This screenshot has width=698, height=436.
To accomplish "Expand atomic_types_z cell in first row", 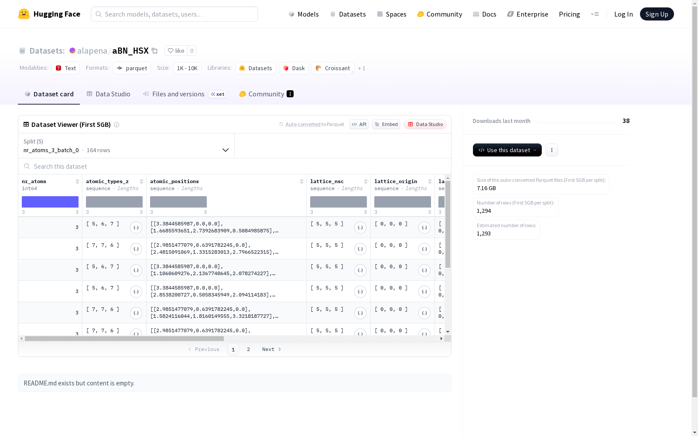I will 136,228.
